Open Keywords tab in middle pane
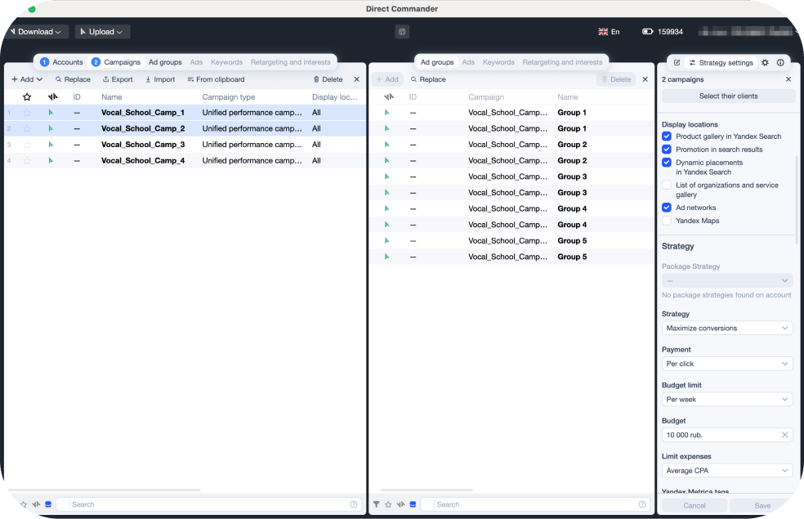Viewport: 804px width, 519px height. 498,62
